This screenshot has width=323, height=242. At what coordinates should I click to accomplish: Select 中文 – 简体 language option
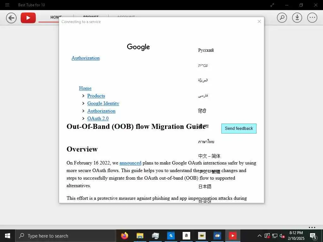coord(209,156)
